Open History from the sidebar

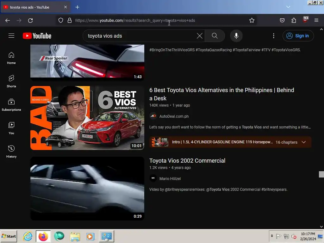click(11, 152)
